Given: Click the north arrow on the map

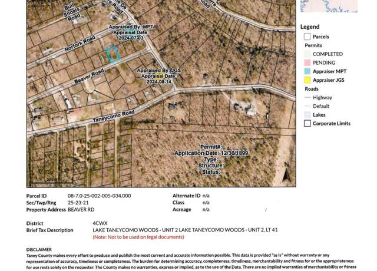Looking at the screenshot, I should click(x=286, y=173).
